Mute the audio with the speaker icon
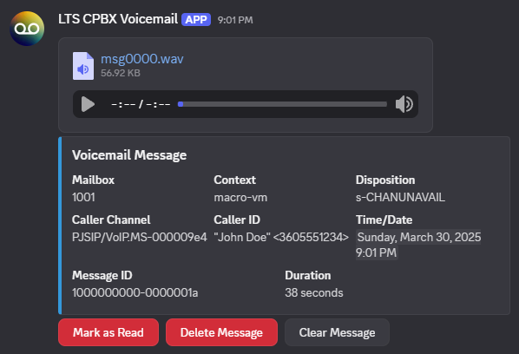Screen dimensions: 519x354 click(x=404, y=104)
